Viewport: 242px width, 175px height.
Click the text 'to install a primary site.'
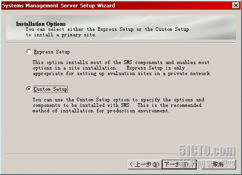pyautogui.click(x=61, y=35)
